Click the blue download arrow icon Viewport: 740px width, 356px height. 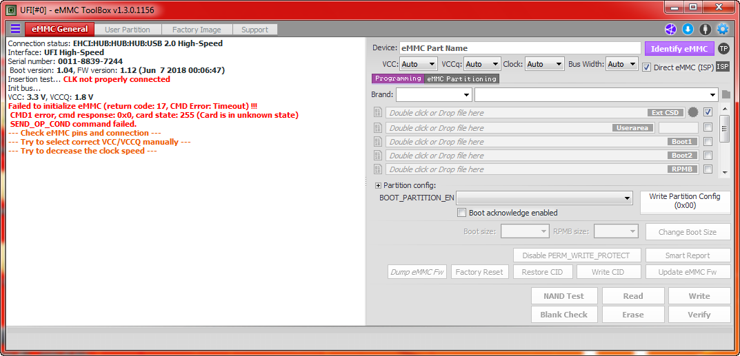tap(688, 29)
